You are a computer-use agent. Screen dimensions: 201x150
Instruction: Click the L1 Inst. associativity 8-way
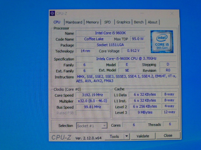169,100
